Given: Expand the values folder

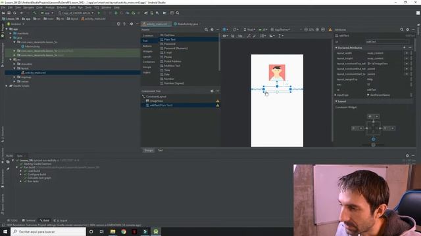Looking at the screenshot, I should coord(14,81).
